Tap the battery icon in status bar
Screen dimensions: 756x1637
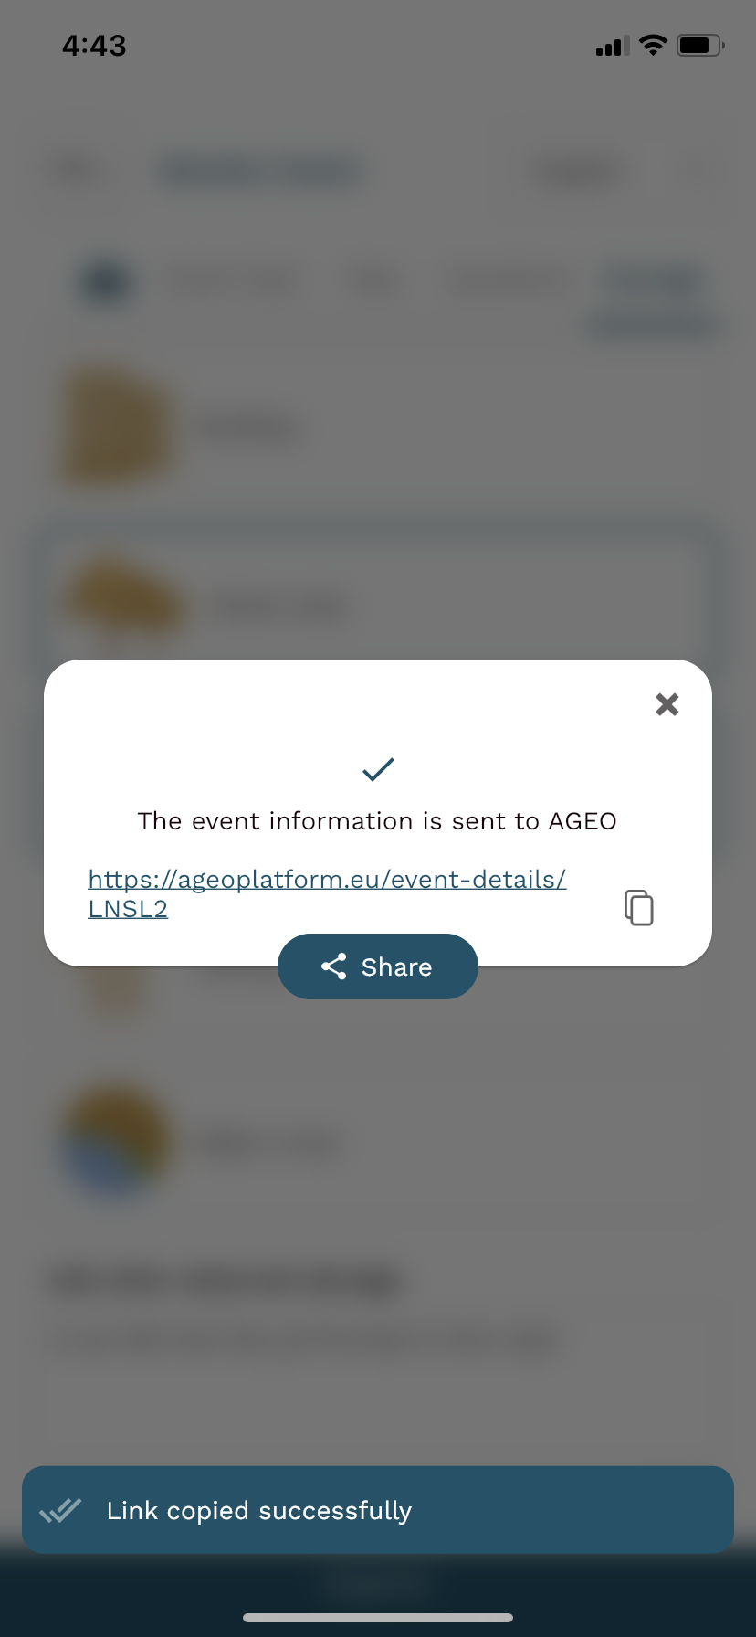(x=700, y=45)
